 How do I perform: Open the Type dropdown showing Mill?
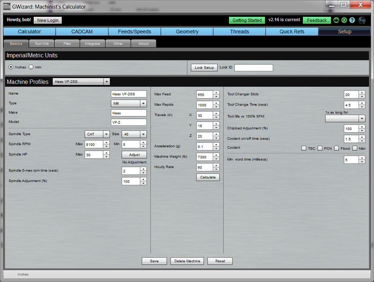click(143, 103)
